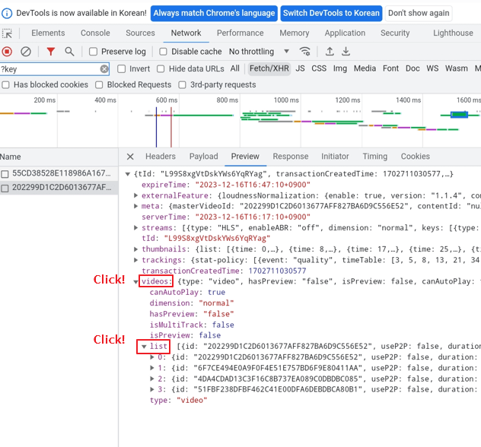This screenshot has height=447, width=481.
Task: Go to the Performance panel
Action: click(240, 33)
